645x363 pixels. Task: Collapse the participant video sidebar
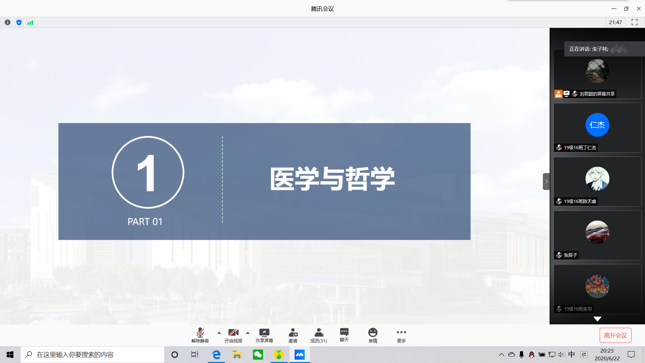(546, 182)
